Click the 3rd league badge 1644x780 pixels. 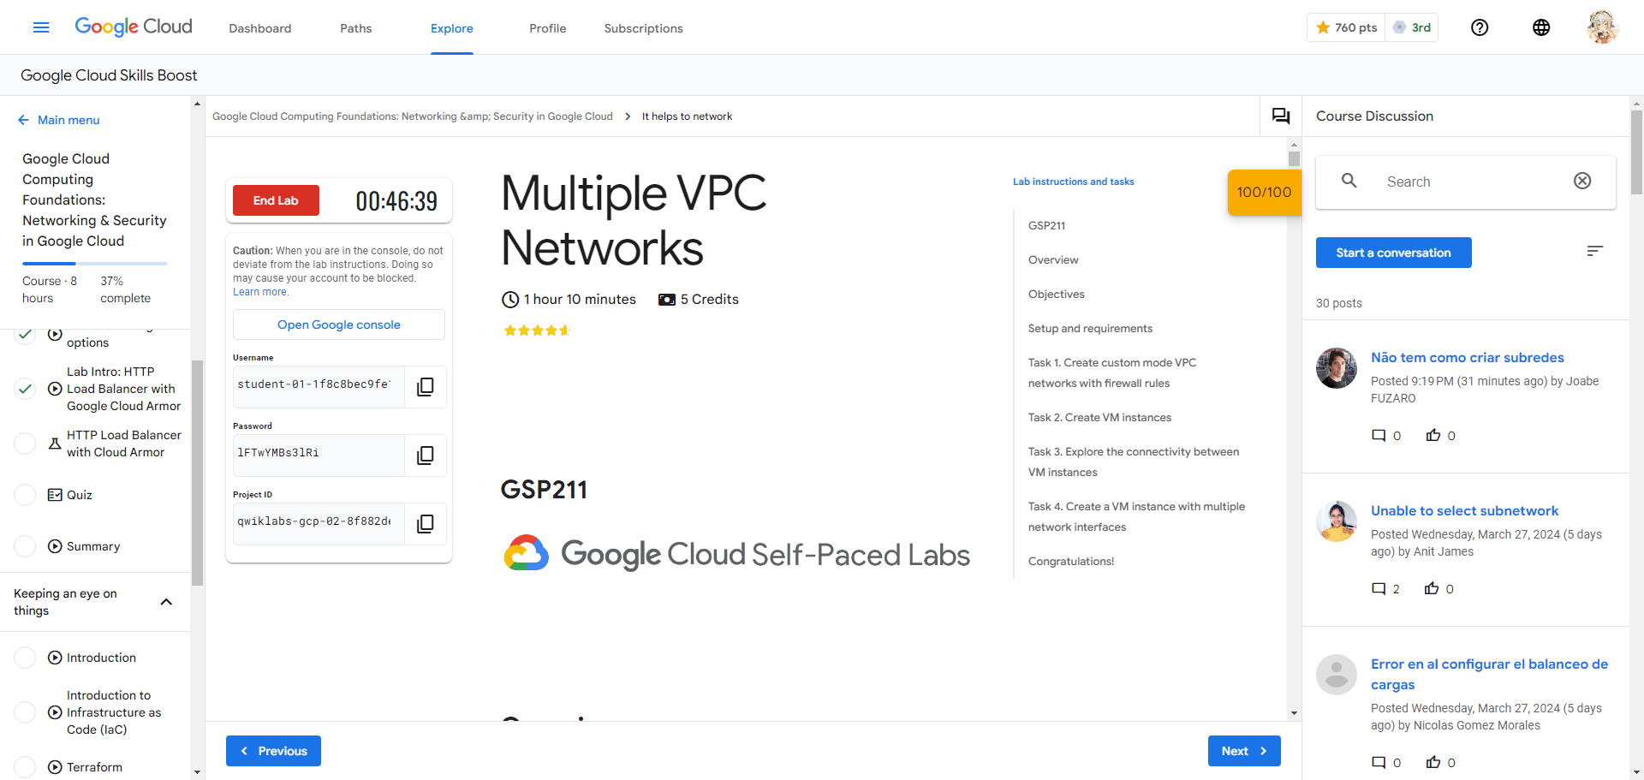(x=1412, y=27)
